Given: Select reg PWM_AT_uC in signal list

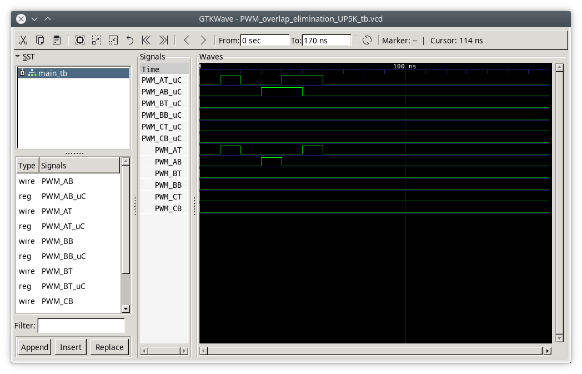Looking at the screenshot, I should tap(69, 226).
